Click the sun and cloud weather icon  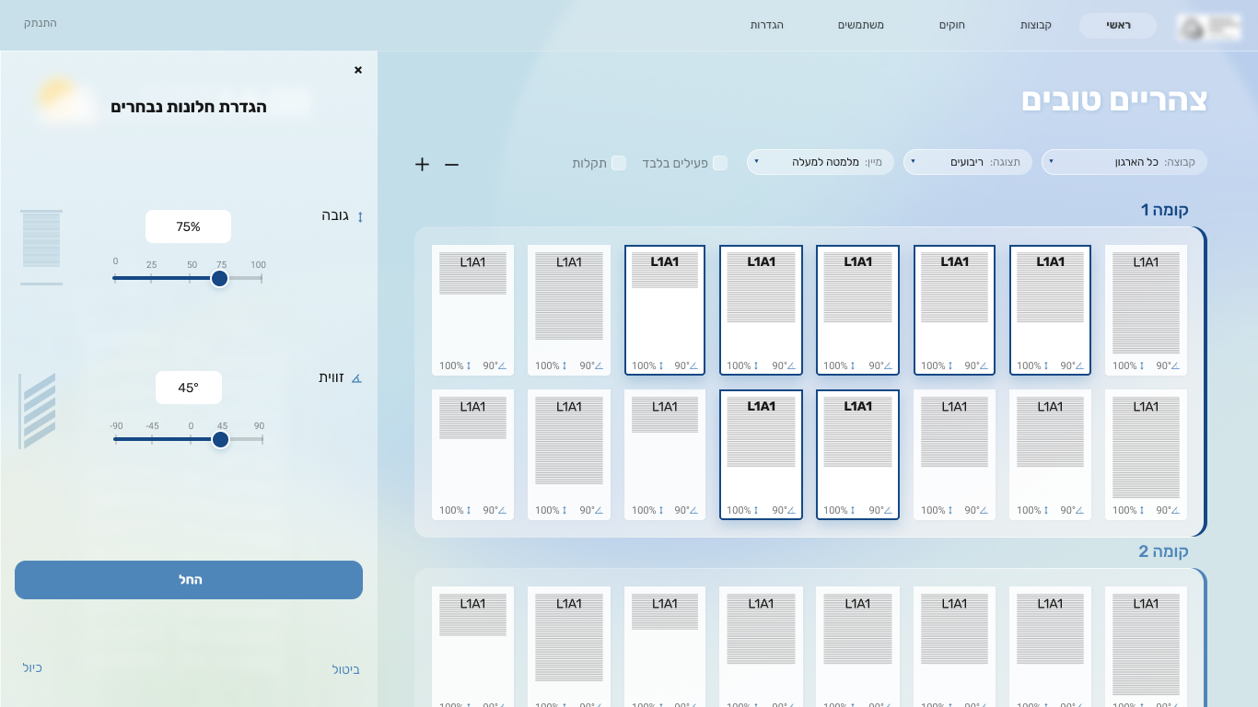(x=64, y=99)
